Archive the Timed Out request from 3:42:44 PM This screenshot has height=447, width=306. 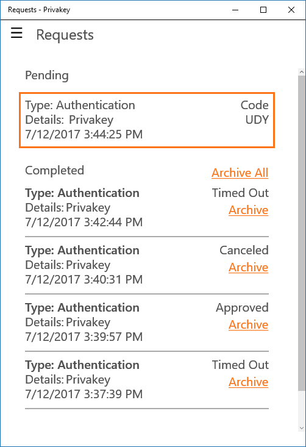[x=249, y=210]
